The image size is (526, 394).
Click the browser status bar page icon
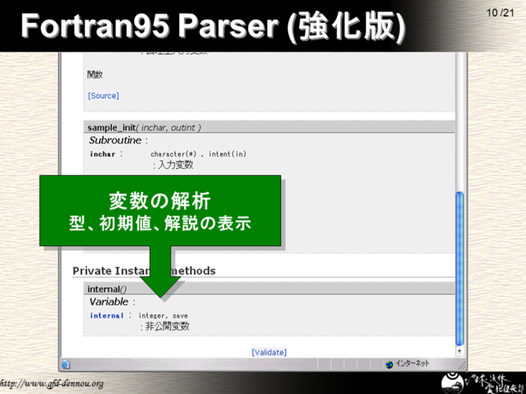(x=66, y=364)
